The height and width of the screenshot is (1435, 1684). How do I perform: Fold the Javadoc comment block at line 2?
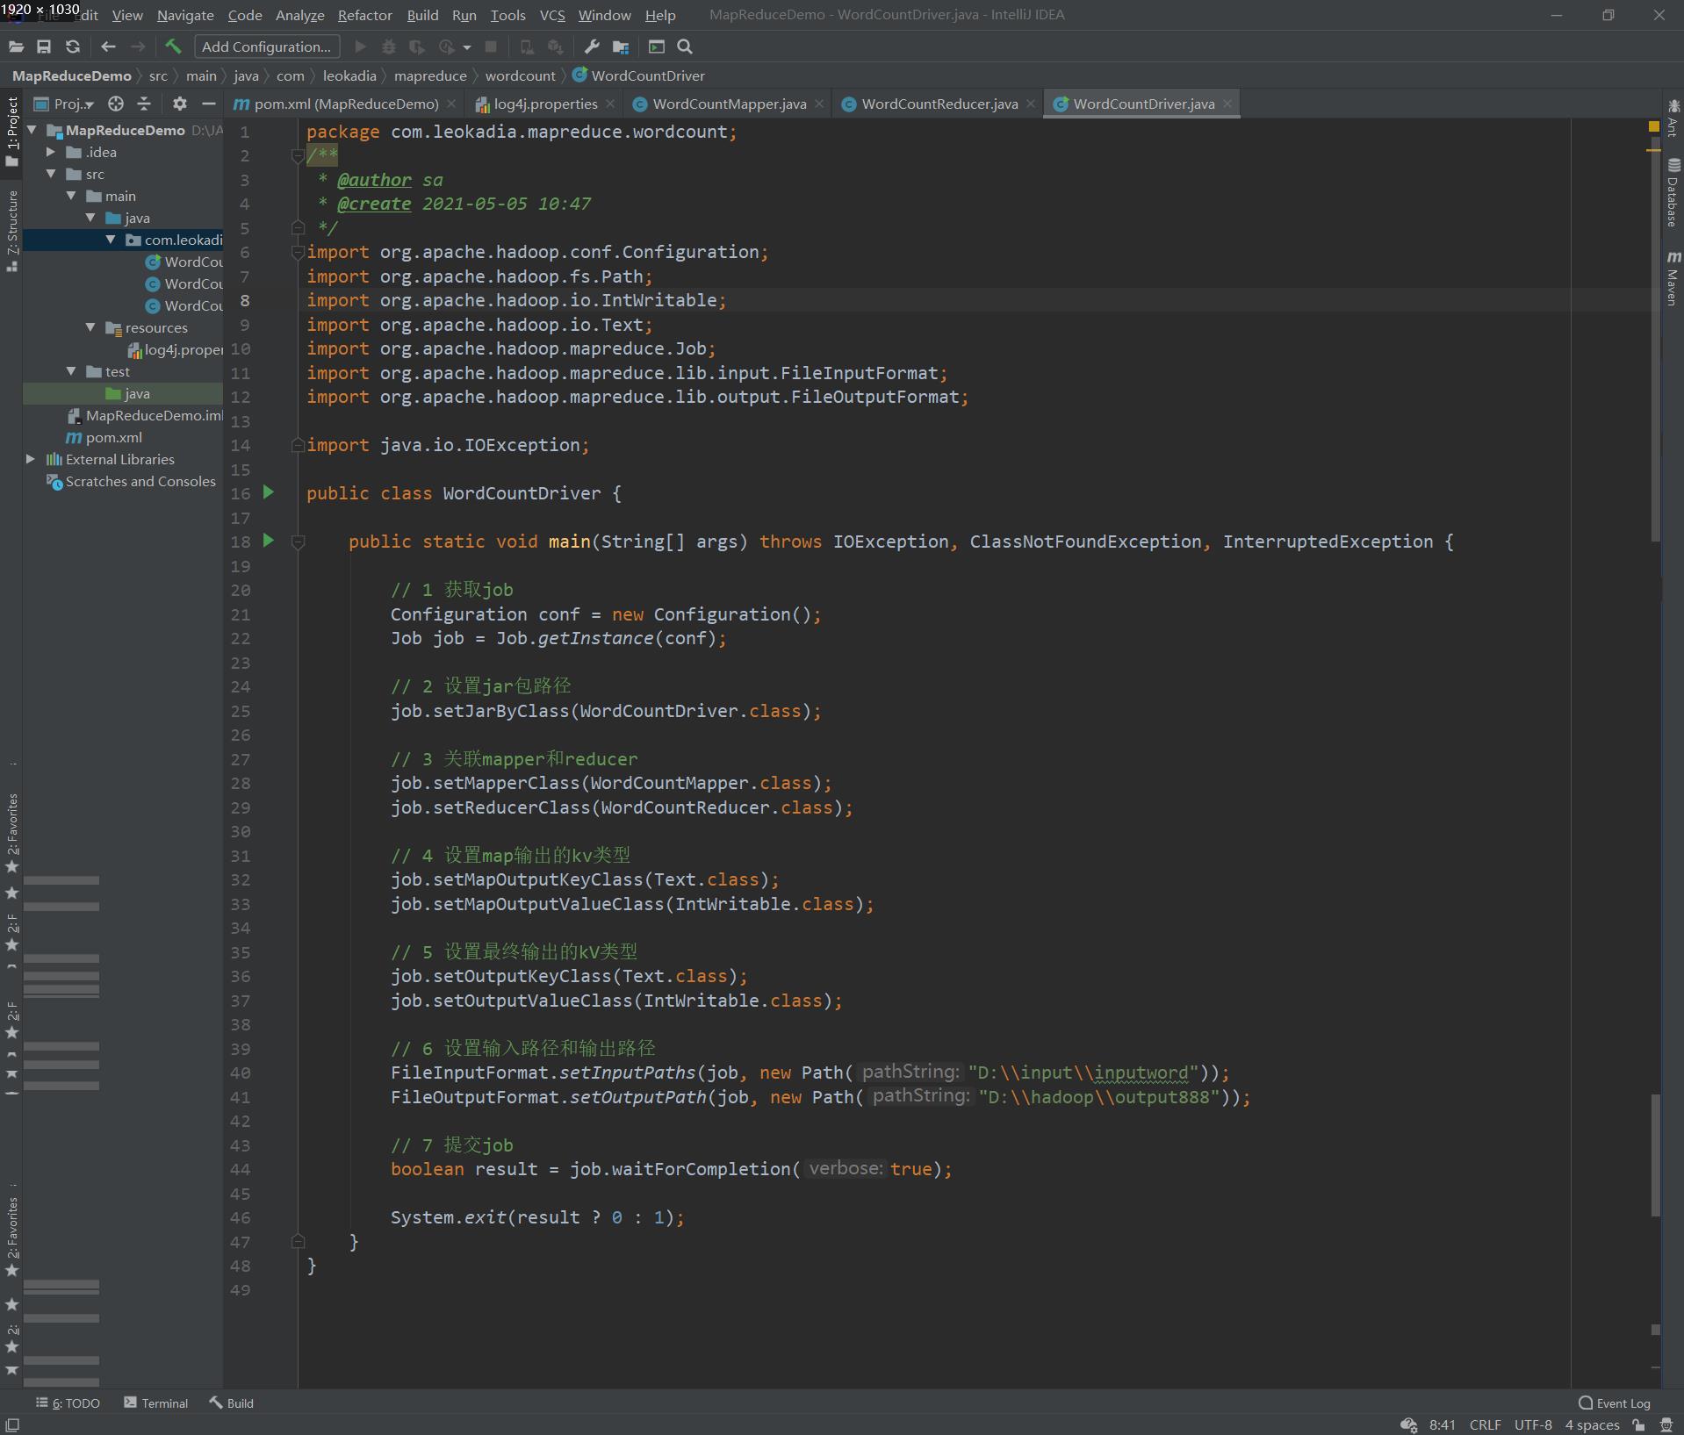[298, 156]
